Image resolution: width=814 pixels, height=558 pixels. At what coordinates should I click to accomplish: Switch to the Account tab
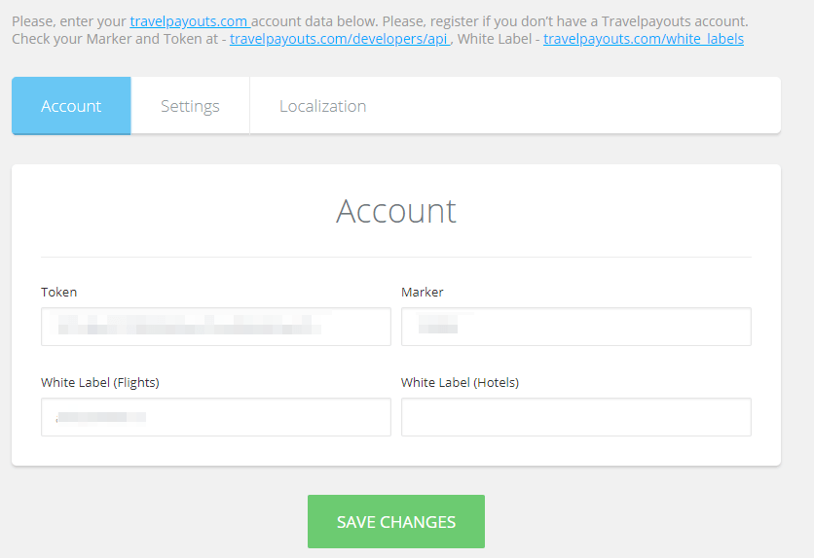71,106
